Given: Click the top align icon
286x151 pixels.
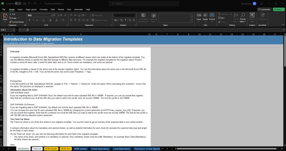Looking at the screenshot, I should (x=71, y=15).
